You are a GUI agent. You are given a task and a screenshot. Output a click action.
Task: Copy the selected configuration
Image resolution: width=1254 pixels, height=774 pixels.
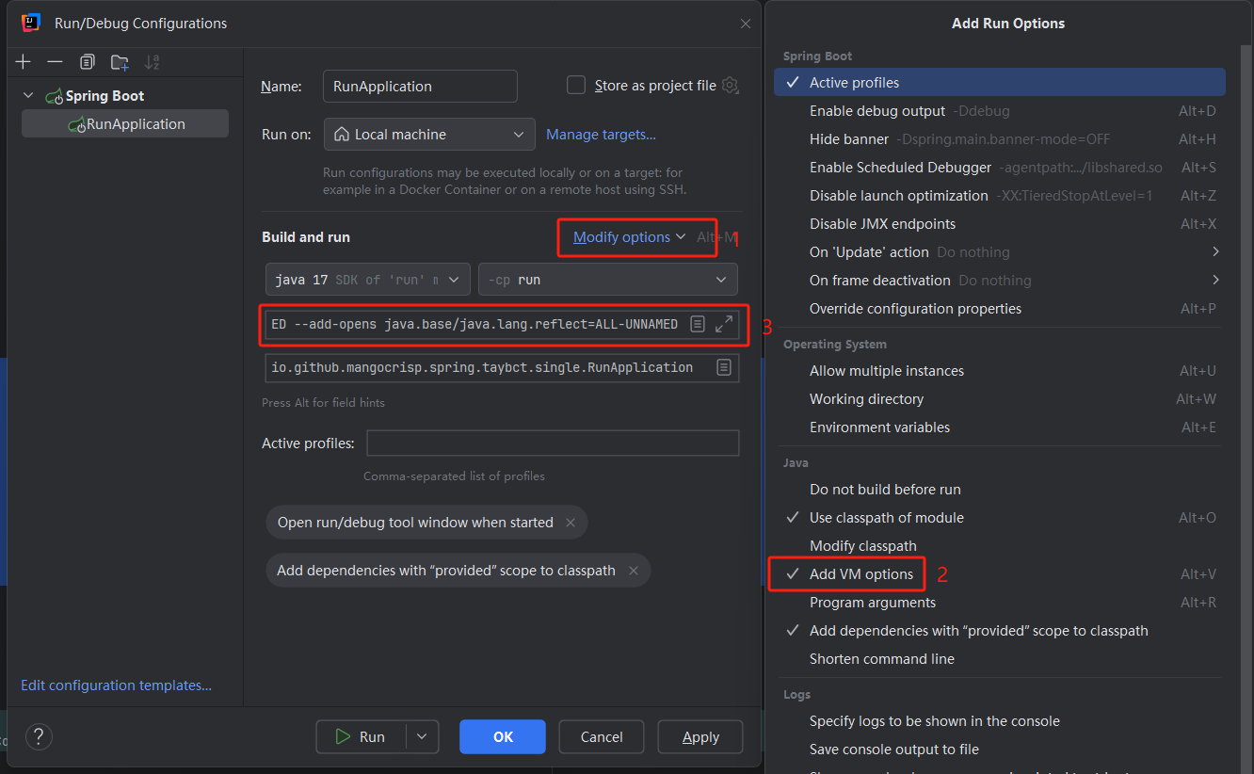[x=87, y=62]
